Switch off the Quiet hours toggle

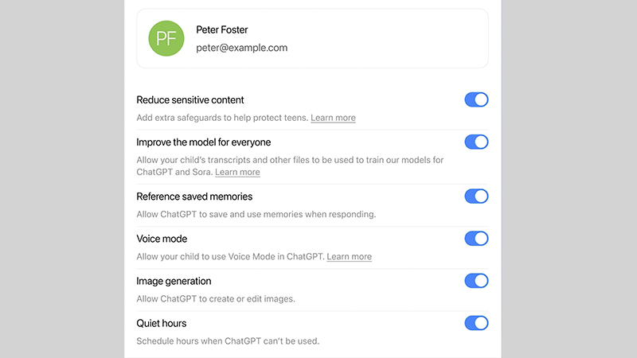(476, 323)
